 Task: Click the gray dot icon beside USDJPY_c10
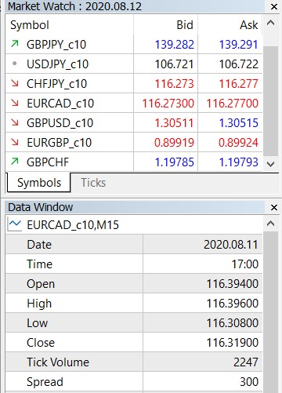pos(15,64)
